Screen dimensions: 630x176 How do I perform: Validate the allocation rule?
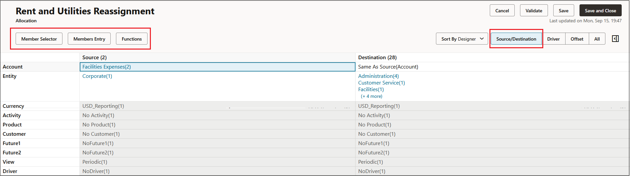click(x=534, y=11)
